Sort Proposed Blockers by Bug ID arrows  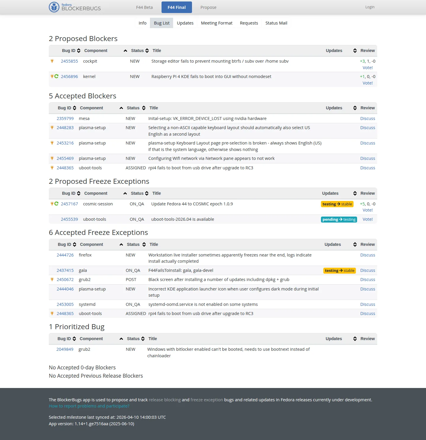pyautogui.click(x=79, y=51)
